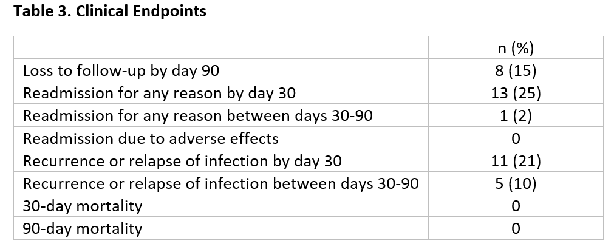Select the recurrence between days 30-90 row label

[220, 183]
